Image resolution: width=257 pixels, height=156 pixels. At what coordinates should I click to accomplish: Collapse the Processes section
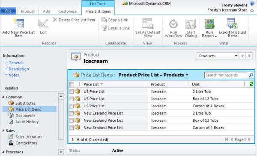pyautogui.click(x=3, y=152)
